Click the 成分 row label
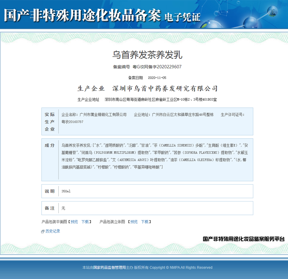 50,145
